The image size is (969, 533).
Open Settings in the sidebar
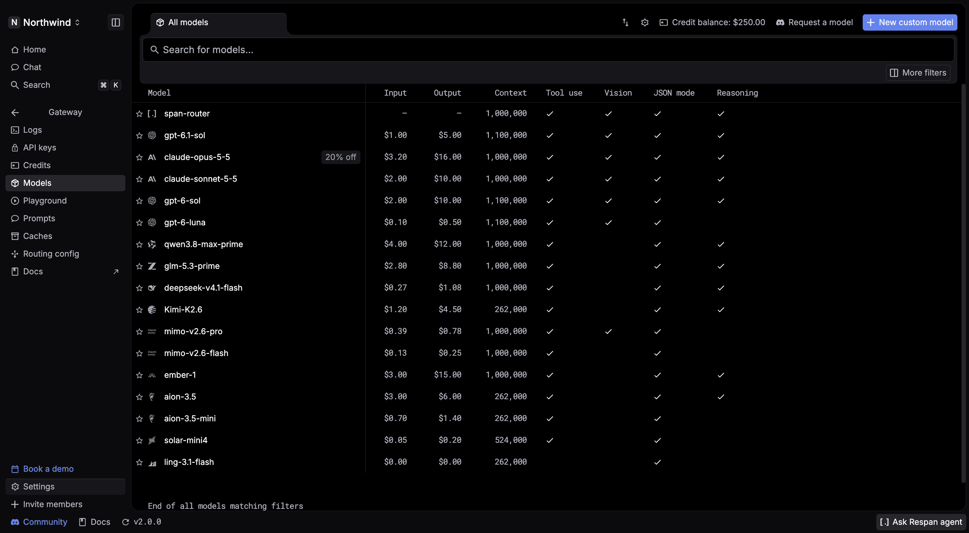65,486
